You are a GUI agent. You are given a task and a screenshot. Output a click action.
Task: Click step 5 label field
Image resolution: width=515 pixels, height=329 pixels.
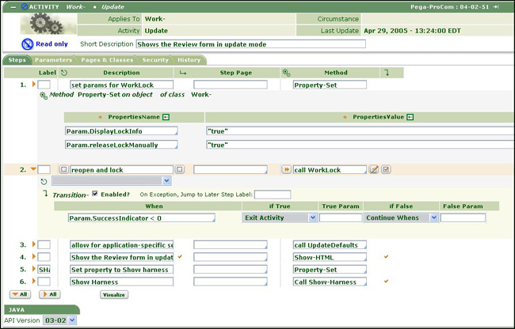tap(44, 270)
